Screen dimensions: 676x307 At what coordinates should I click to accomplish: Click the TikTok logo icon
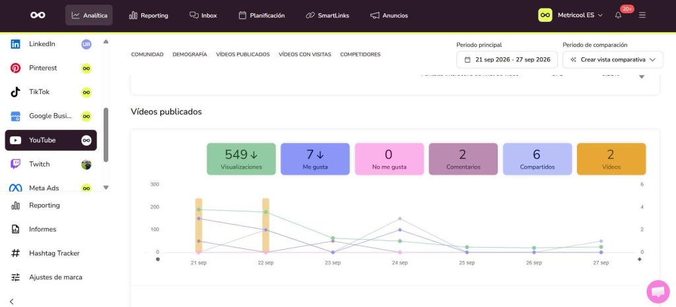pyautogui.click(x=16, y=92)
